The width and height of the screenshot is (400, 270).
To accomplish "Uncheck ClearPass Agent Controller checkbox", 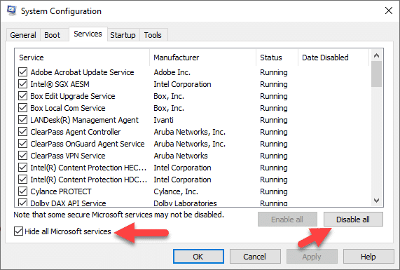I will [22, 132].
